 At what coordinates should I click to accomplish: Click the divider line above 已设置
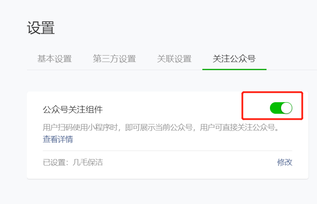(x=167, y=151)
